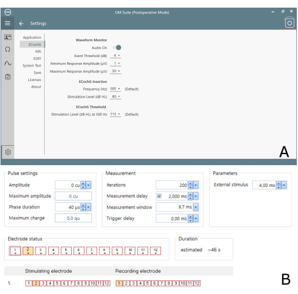Image resolution: width=298 pixels, height=294 pixels.
Task: Toggle electrode 2 in Electrode status
Action: (28, 250)
